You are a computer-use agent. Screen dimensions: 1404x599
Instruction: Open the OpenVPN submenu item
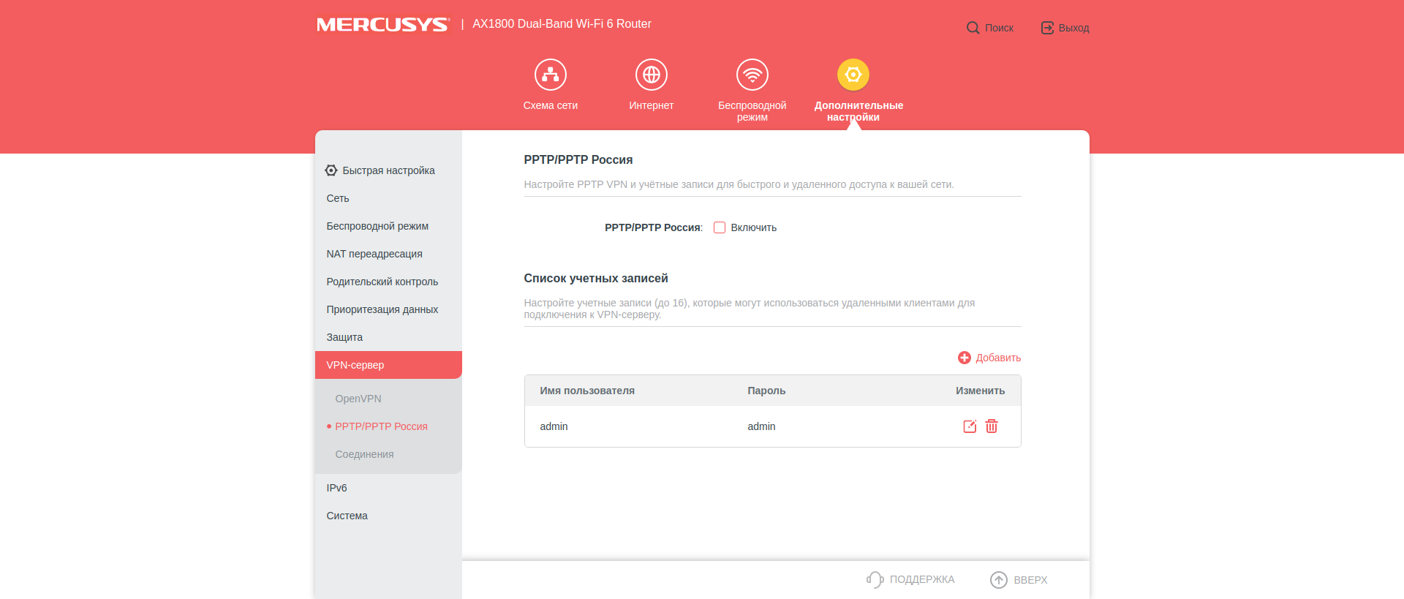pos(358,399)
